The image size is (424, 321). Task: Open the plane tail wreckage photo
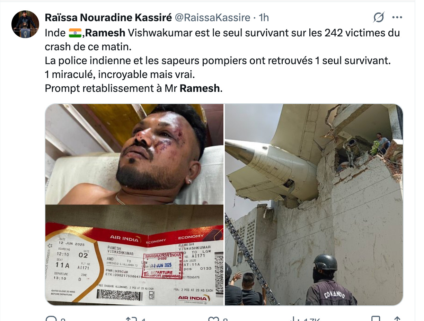coord(314,205)
